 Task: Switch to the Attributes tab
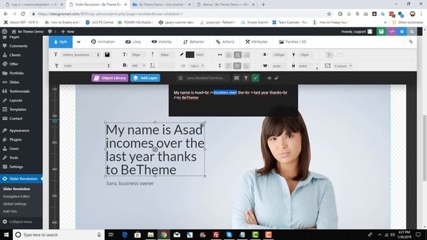(x=256, y=42)
